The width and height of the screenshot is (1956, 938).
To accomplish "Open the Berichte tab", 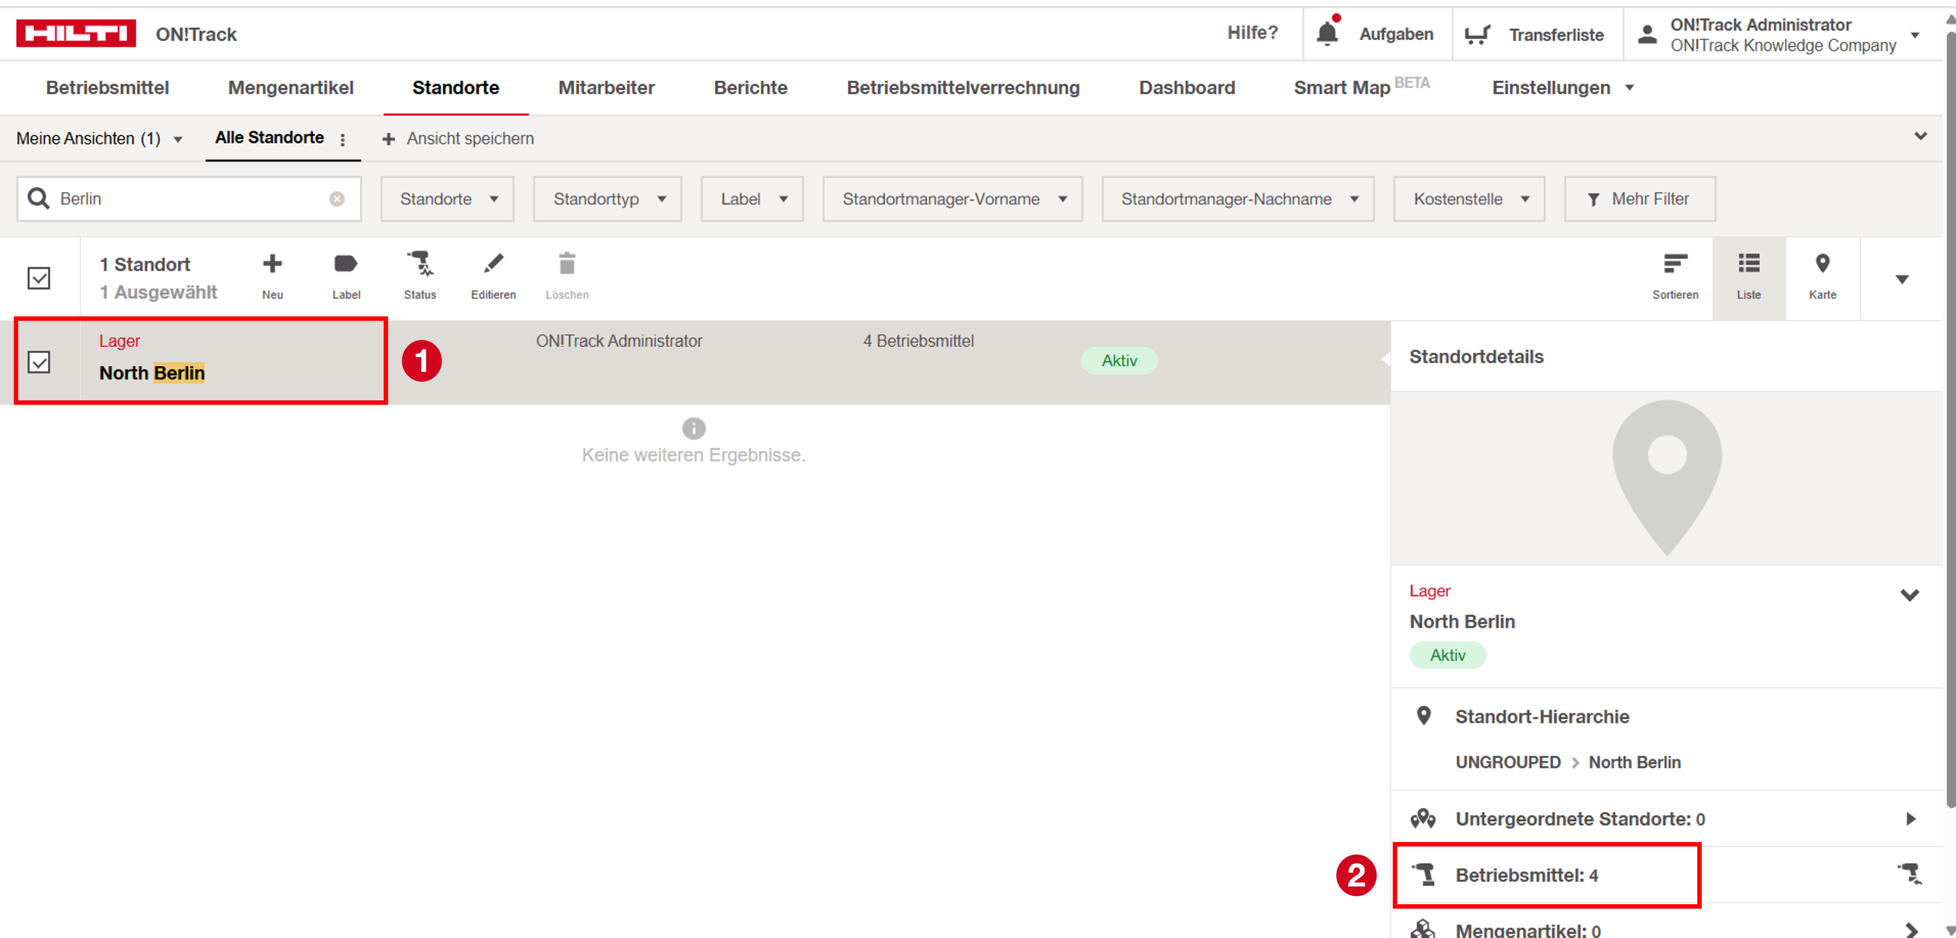I will tap(750, 87).
